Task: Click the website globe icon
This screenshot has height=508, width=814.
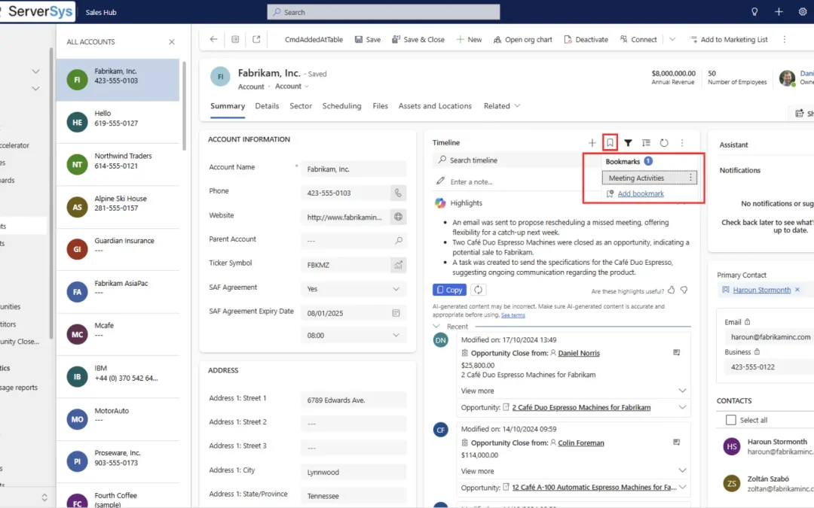Action: click(398, 217)
